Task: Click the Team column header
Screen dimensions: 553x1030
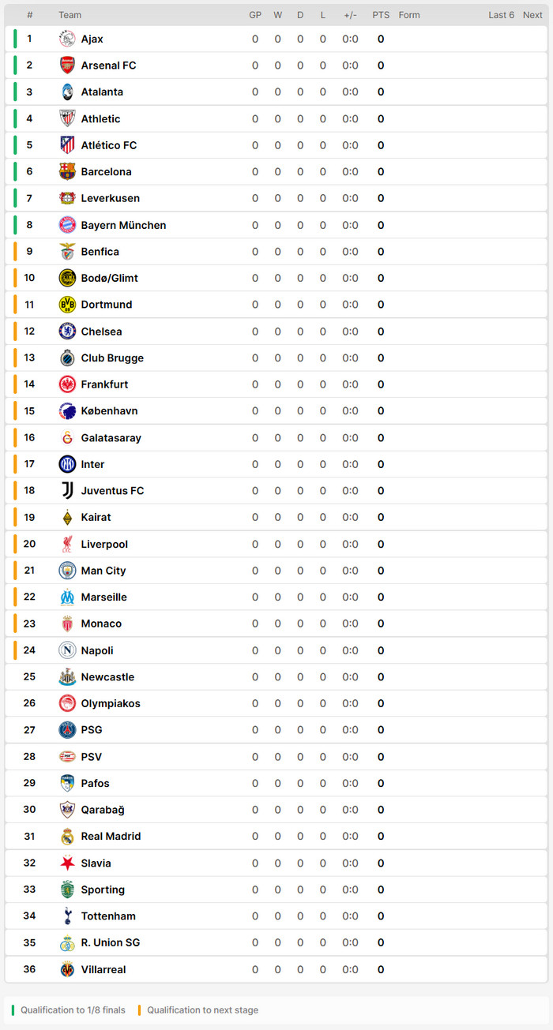Action: (x=70, y=15)
